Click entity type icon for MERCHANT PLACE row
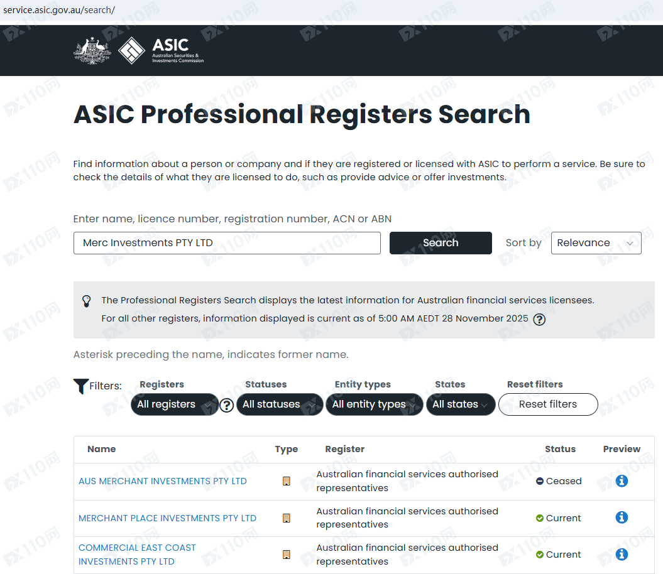Screen dimensions: 663x574 tap(287, 518)
